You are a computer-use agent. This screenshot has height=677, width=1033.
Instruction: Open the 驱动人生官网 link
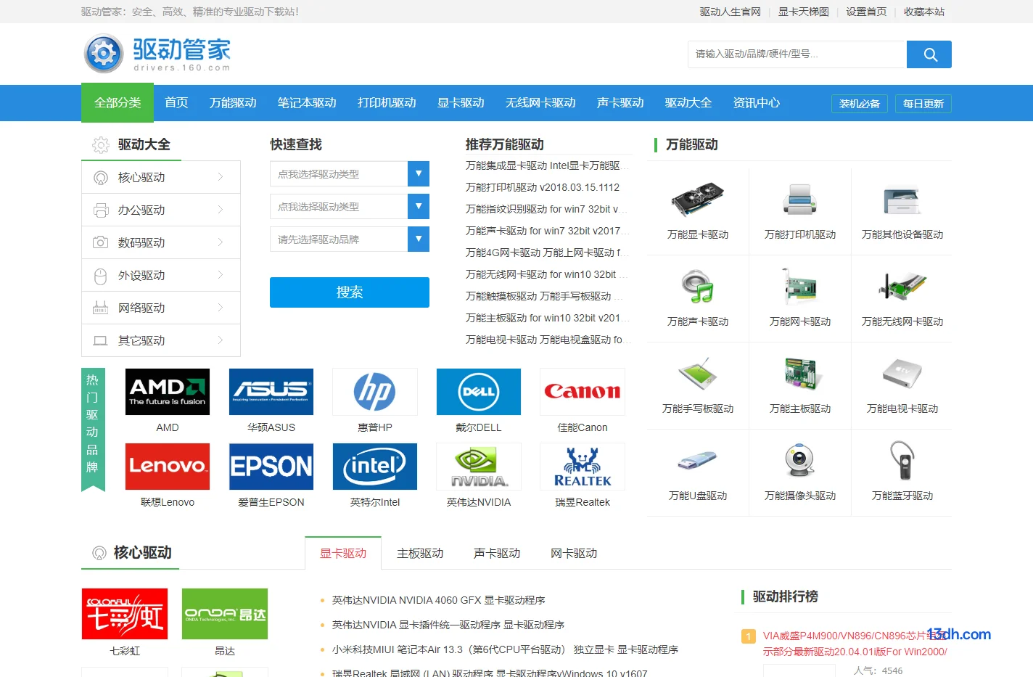point(730,12)
